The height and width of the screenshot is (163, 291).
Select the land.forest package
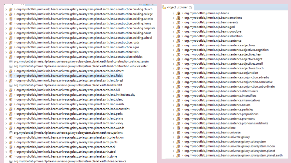[70, 80]
